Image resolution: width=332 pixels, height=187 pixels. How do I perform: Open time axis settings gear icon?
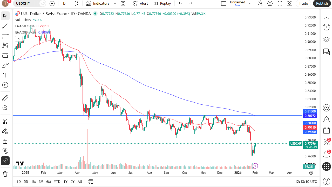[311, 173]
